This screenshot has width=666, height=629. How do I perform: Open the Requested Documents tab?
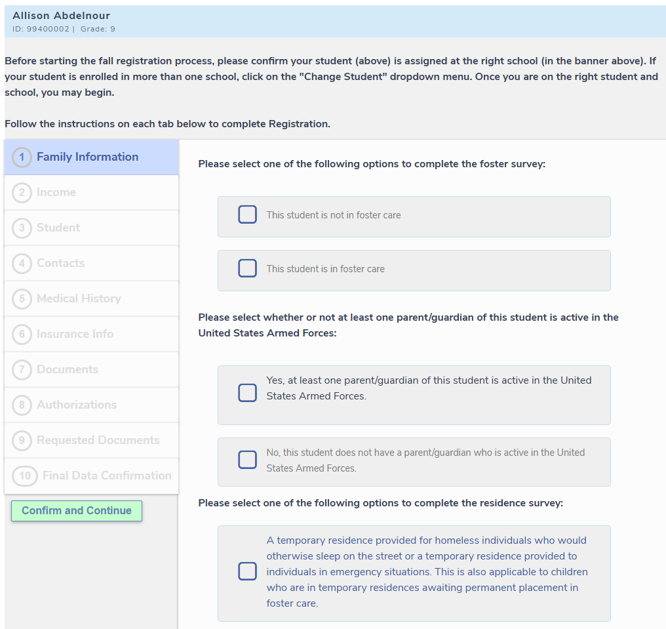(91, 440)
